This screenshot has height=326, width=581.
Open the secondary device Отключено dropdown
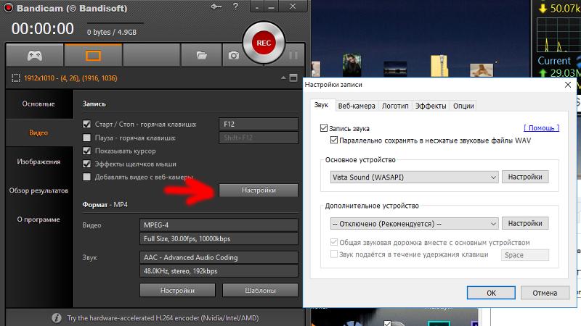pyautogui.click(x=414, y=224)
